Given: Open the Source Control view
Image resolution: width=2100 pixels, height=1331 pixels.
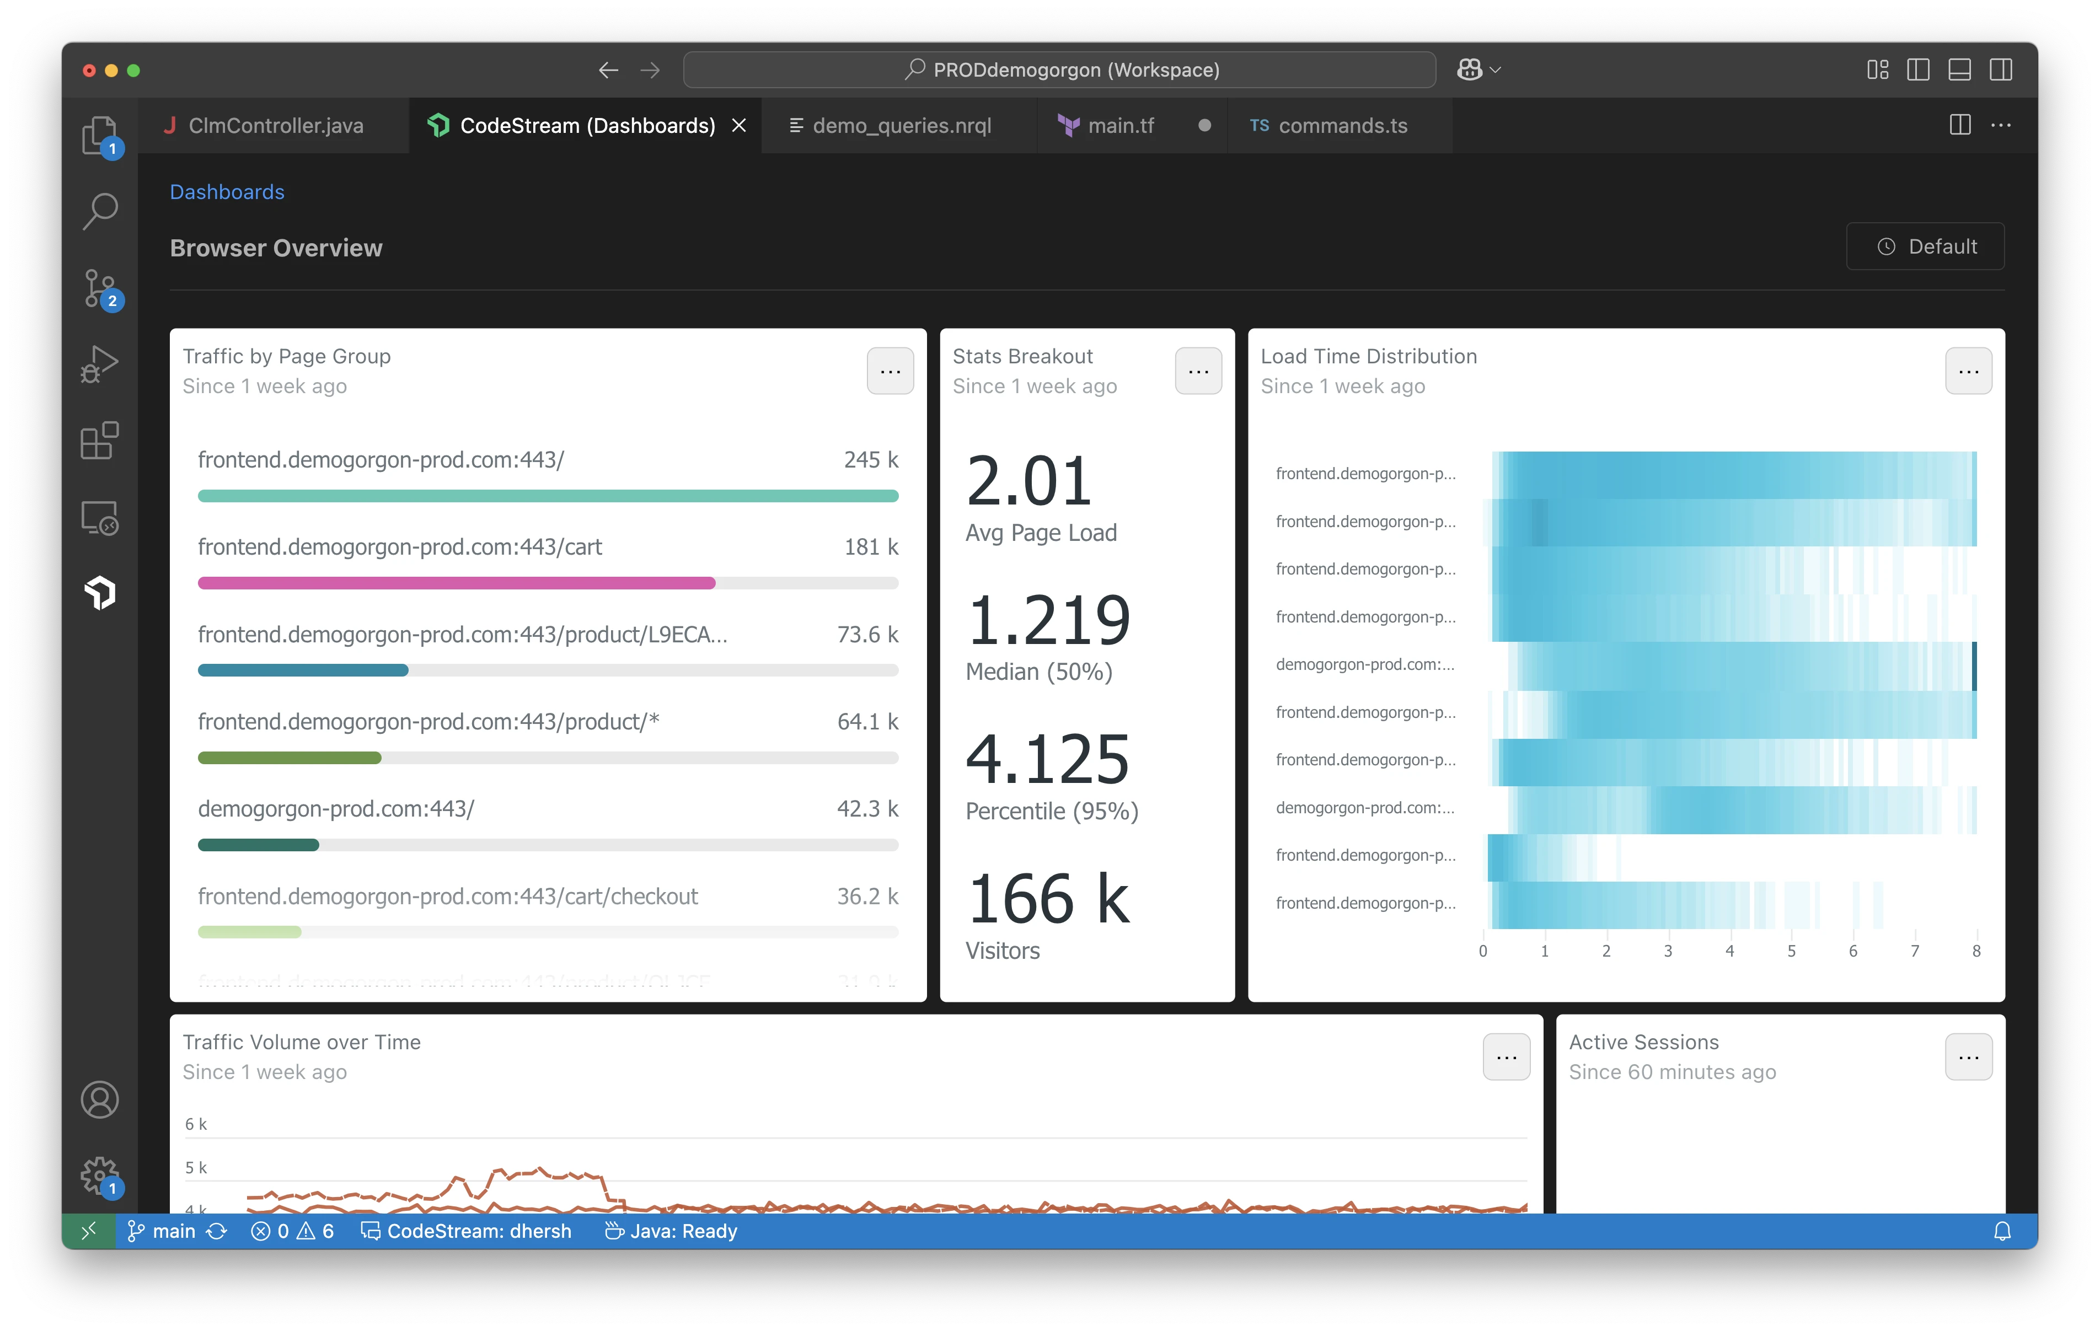Looking at the screenshot, I should tap(99, 288).
